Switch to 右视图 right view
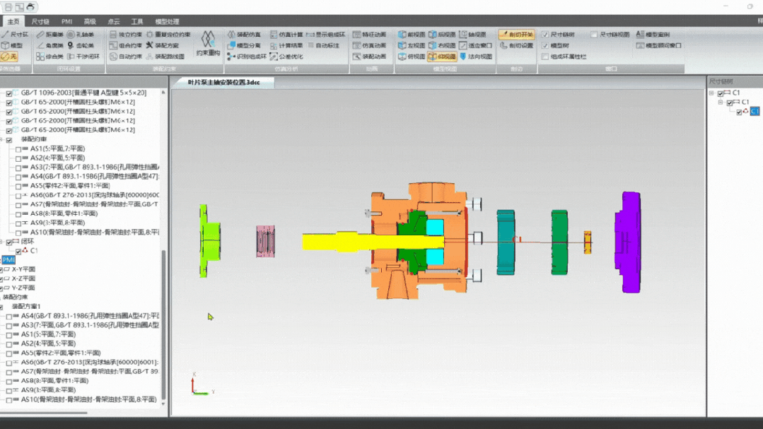 [442, 45]
